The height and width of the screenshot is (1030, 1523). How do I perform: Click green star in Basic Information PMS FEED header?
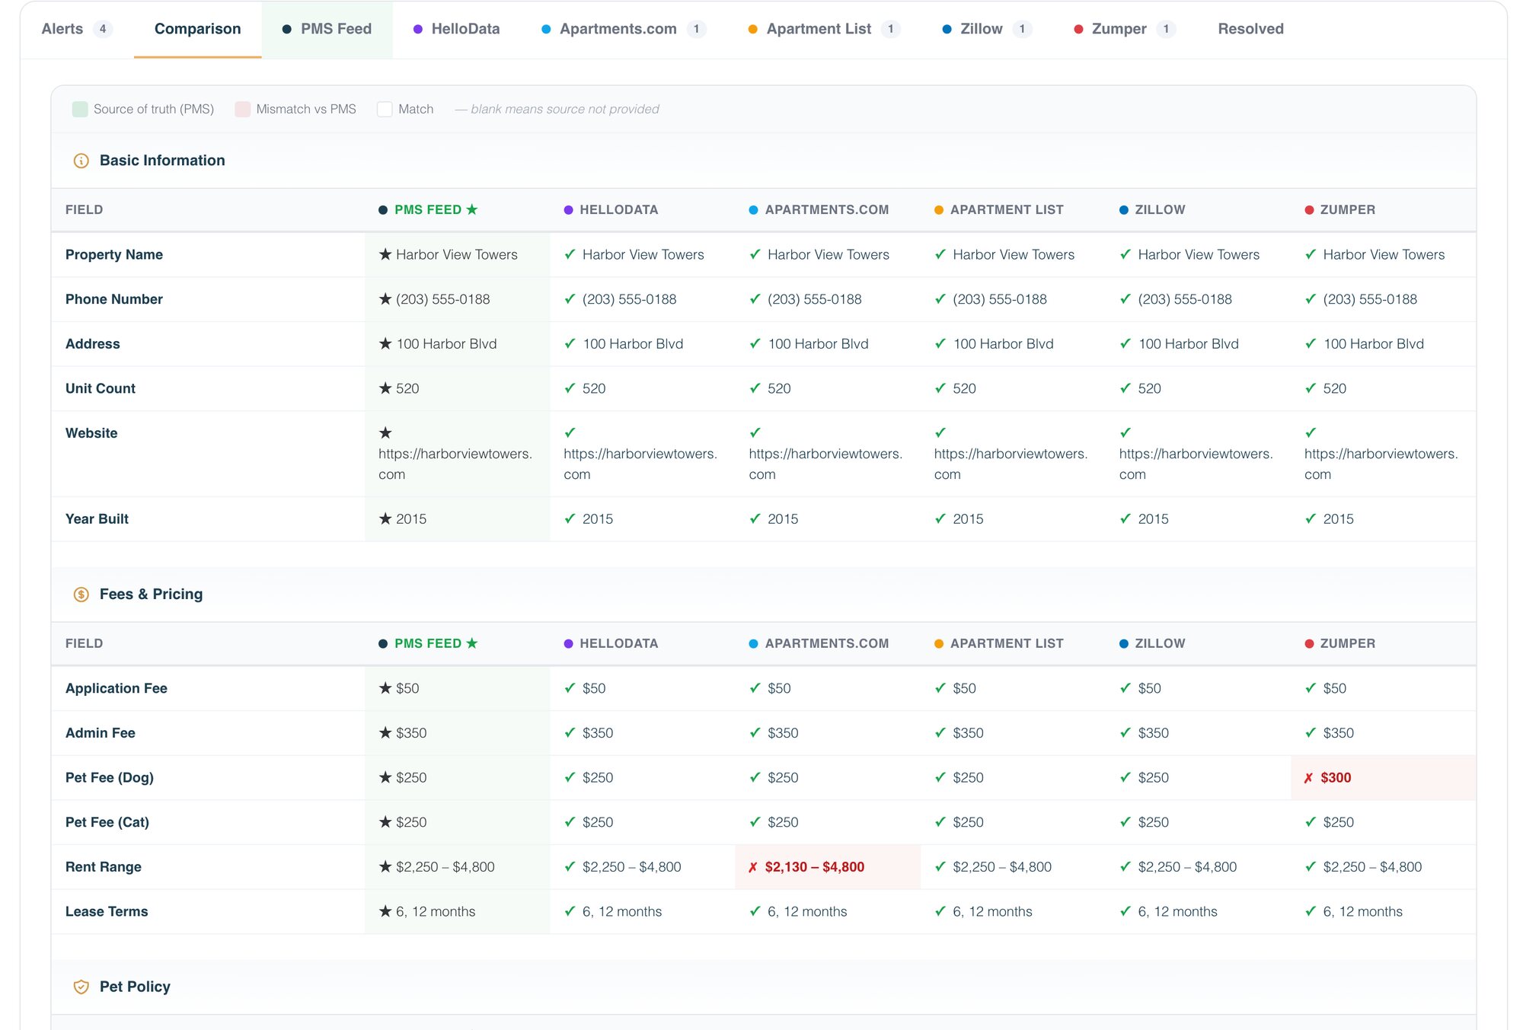(x=472, y=209)
